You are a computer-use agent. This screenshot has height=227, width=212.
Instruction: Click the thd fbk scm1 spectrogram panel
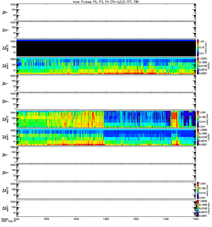[x=106, y=137]
